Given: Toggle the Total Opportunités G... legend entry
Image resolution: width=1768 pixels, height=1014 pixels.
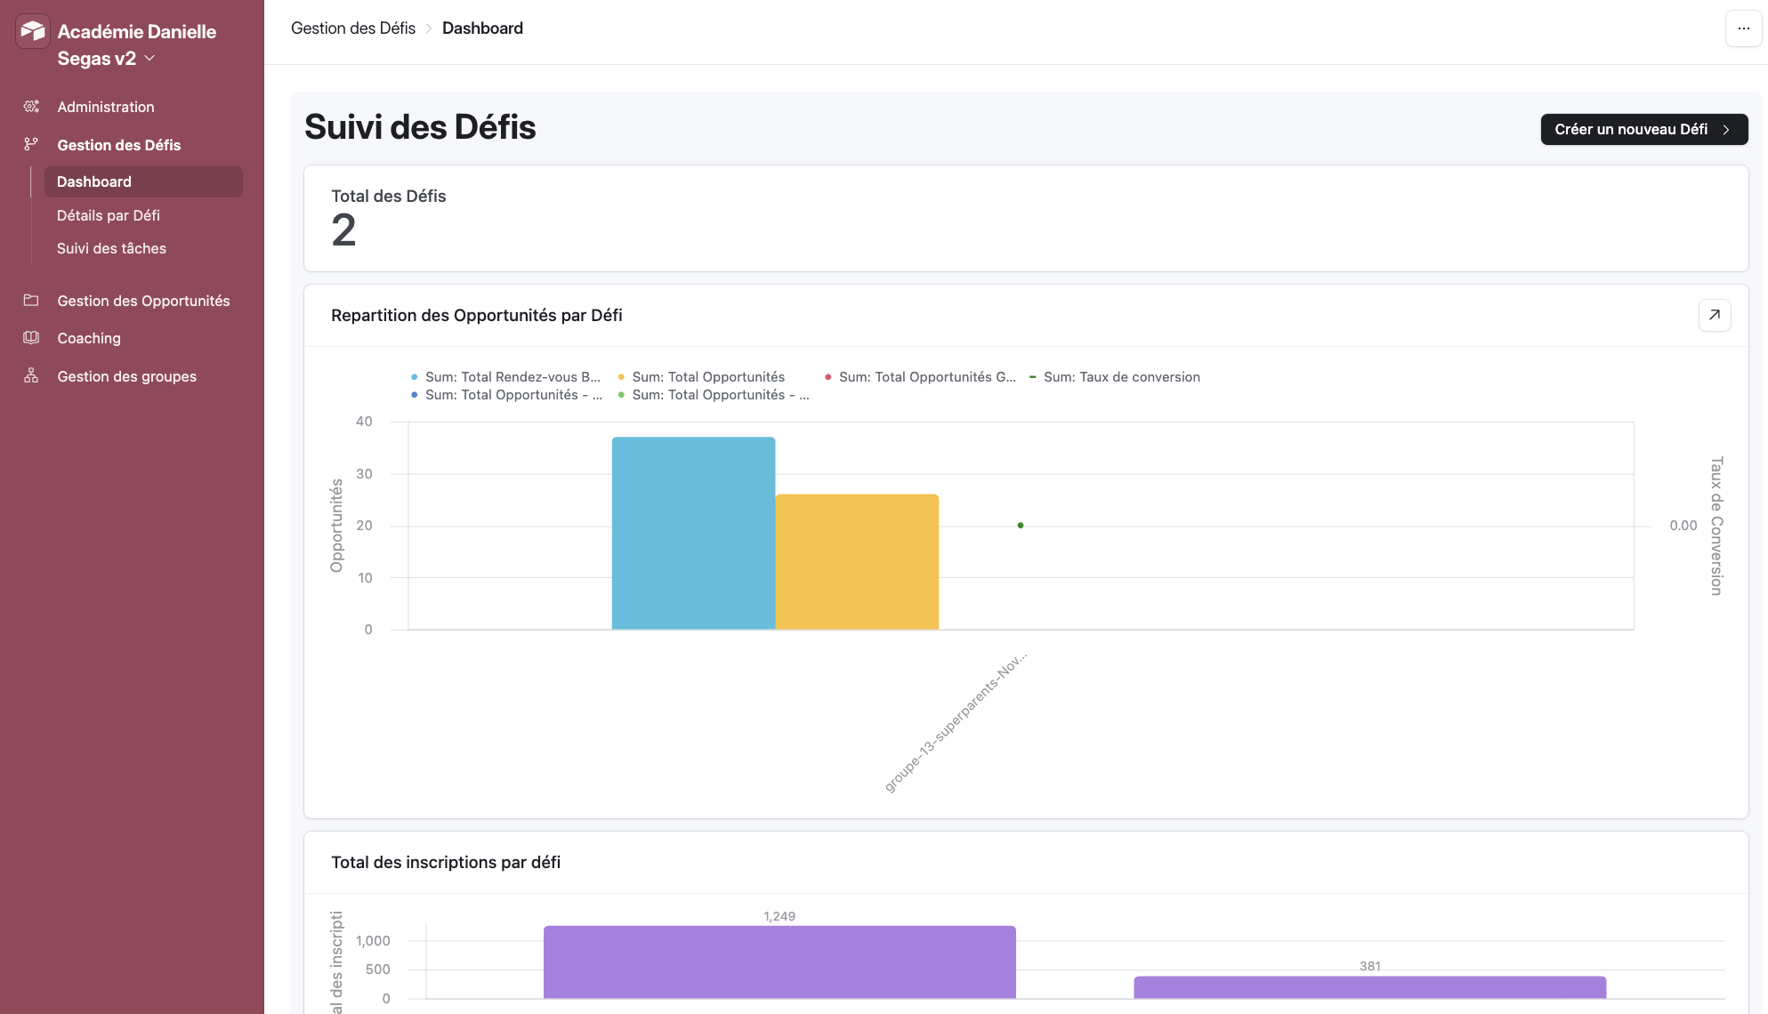Looking at the screenshot, I should [x=927, y=376].
